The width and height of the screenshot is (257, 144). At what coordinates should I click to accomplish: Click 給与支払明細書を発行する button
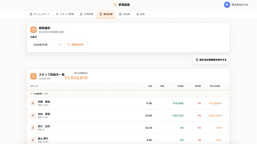click(211, 60)
